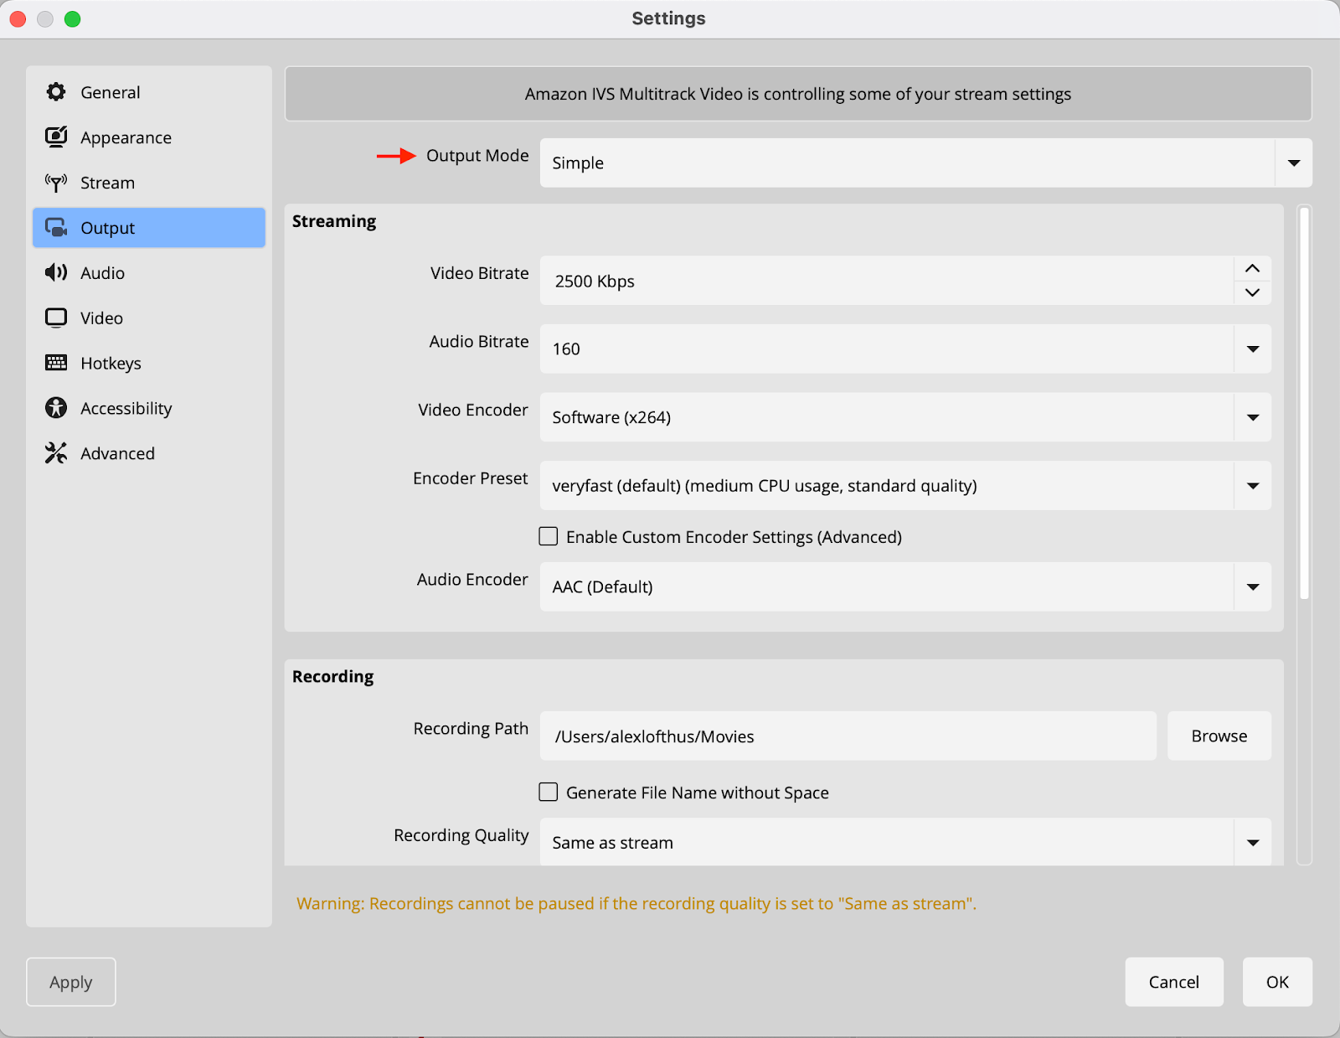Open the Advanced tools icon

(x=56, y=453)
